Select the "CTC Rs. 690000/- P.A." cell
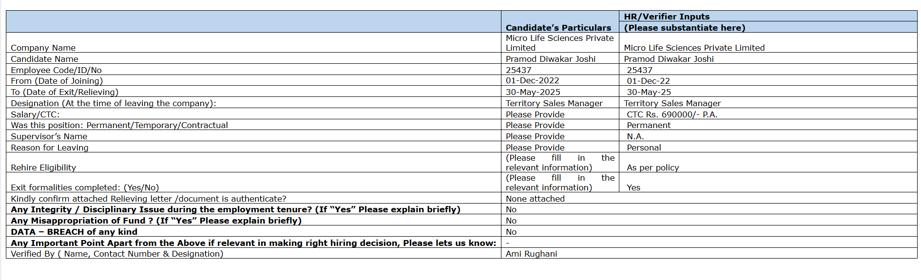 [x=672, y=114]
